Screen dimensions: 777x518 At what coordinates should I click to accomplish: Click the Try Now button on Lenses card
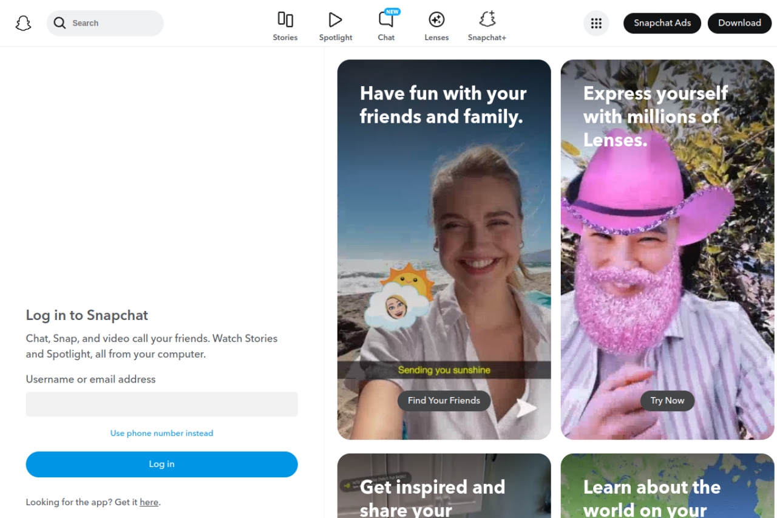click(667, 401)
